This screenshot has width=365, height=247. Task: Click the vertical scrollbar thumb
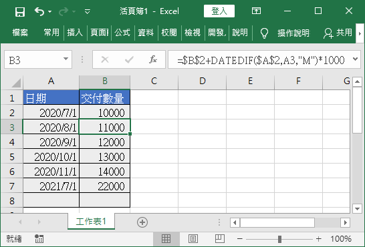click(357, 110)
